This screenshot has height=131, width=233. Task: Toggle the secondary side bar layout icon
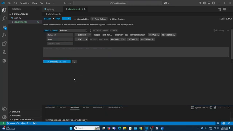tap(214, 3)
